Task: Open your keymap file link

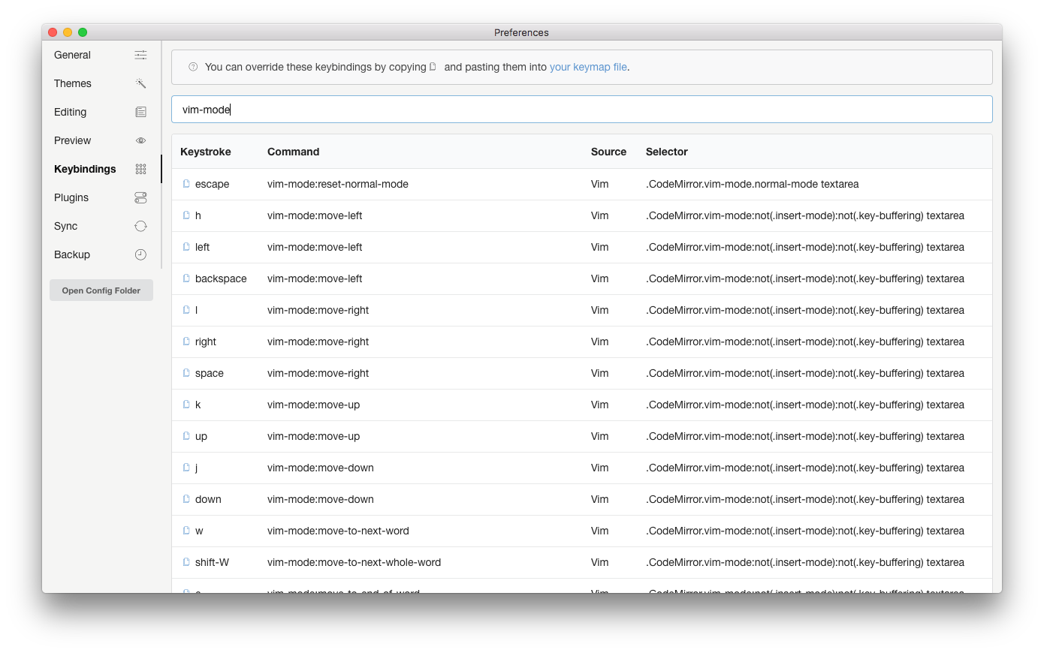Action: point(588,67)
